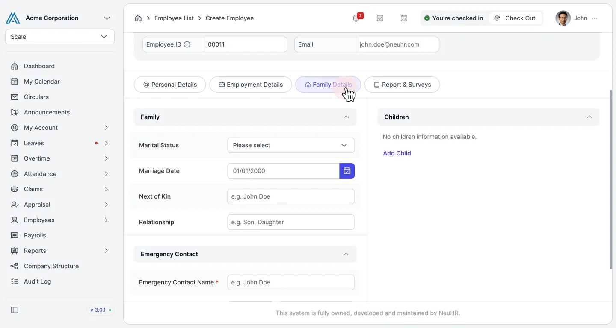
Task: Click the Employee ID info icon
Action: [187, 44]
